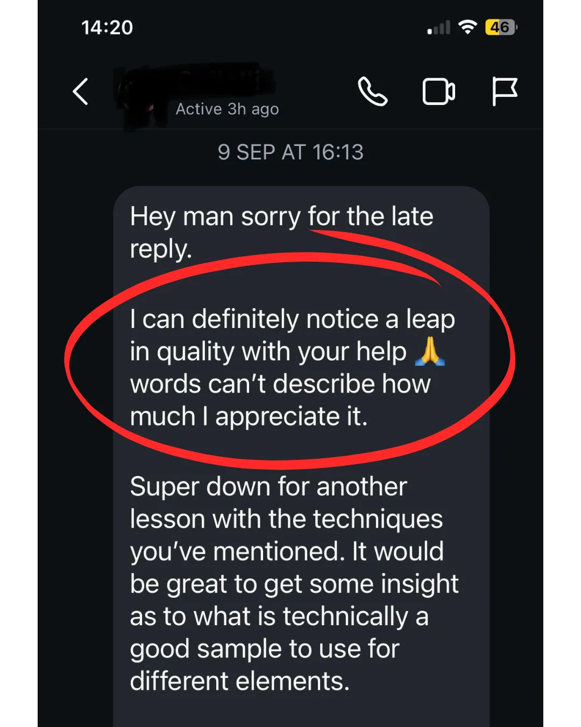The width and height of the screenshot is (581, 727).
Task: Tap the flag report icon
Action: (x=505, y=92)
